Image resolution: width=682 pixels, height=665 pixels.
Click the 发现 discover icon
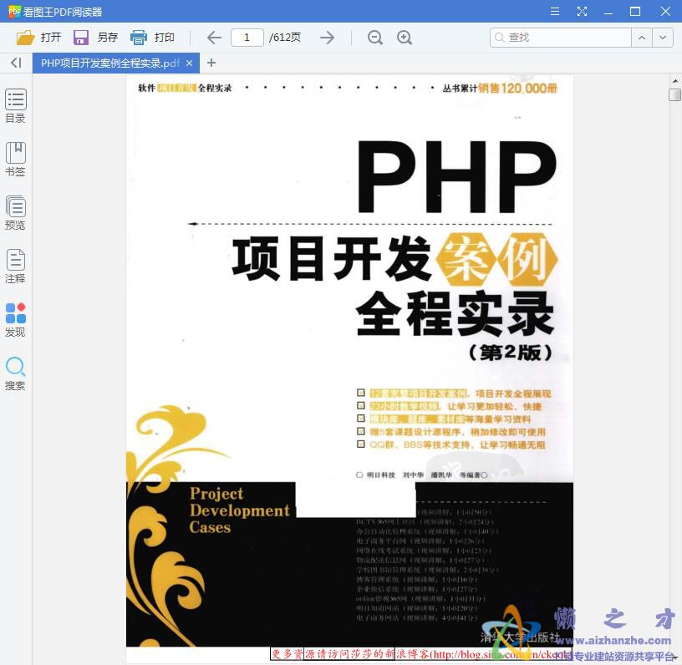[x=15, y=317]
